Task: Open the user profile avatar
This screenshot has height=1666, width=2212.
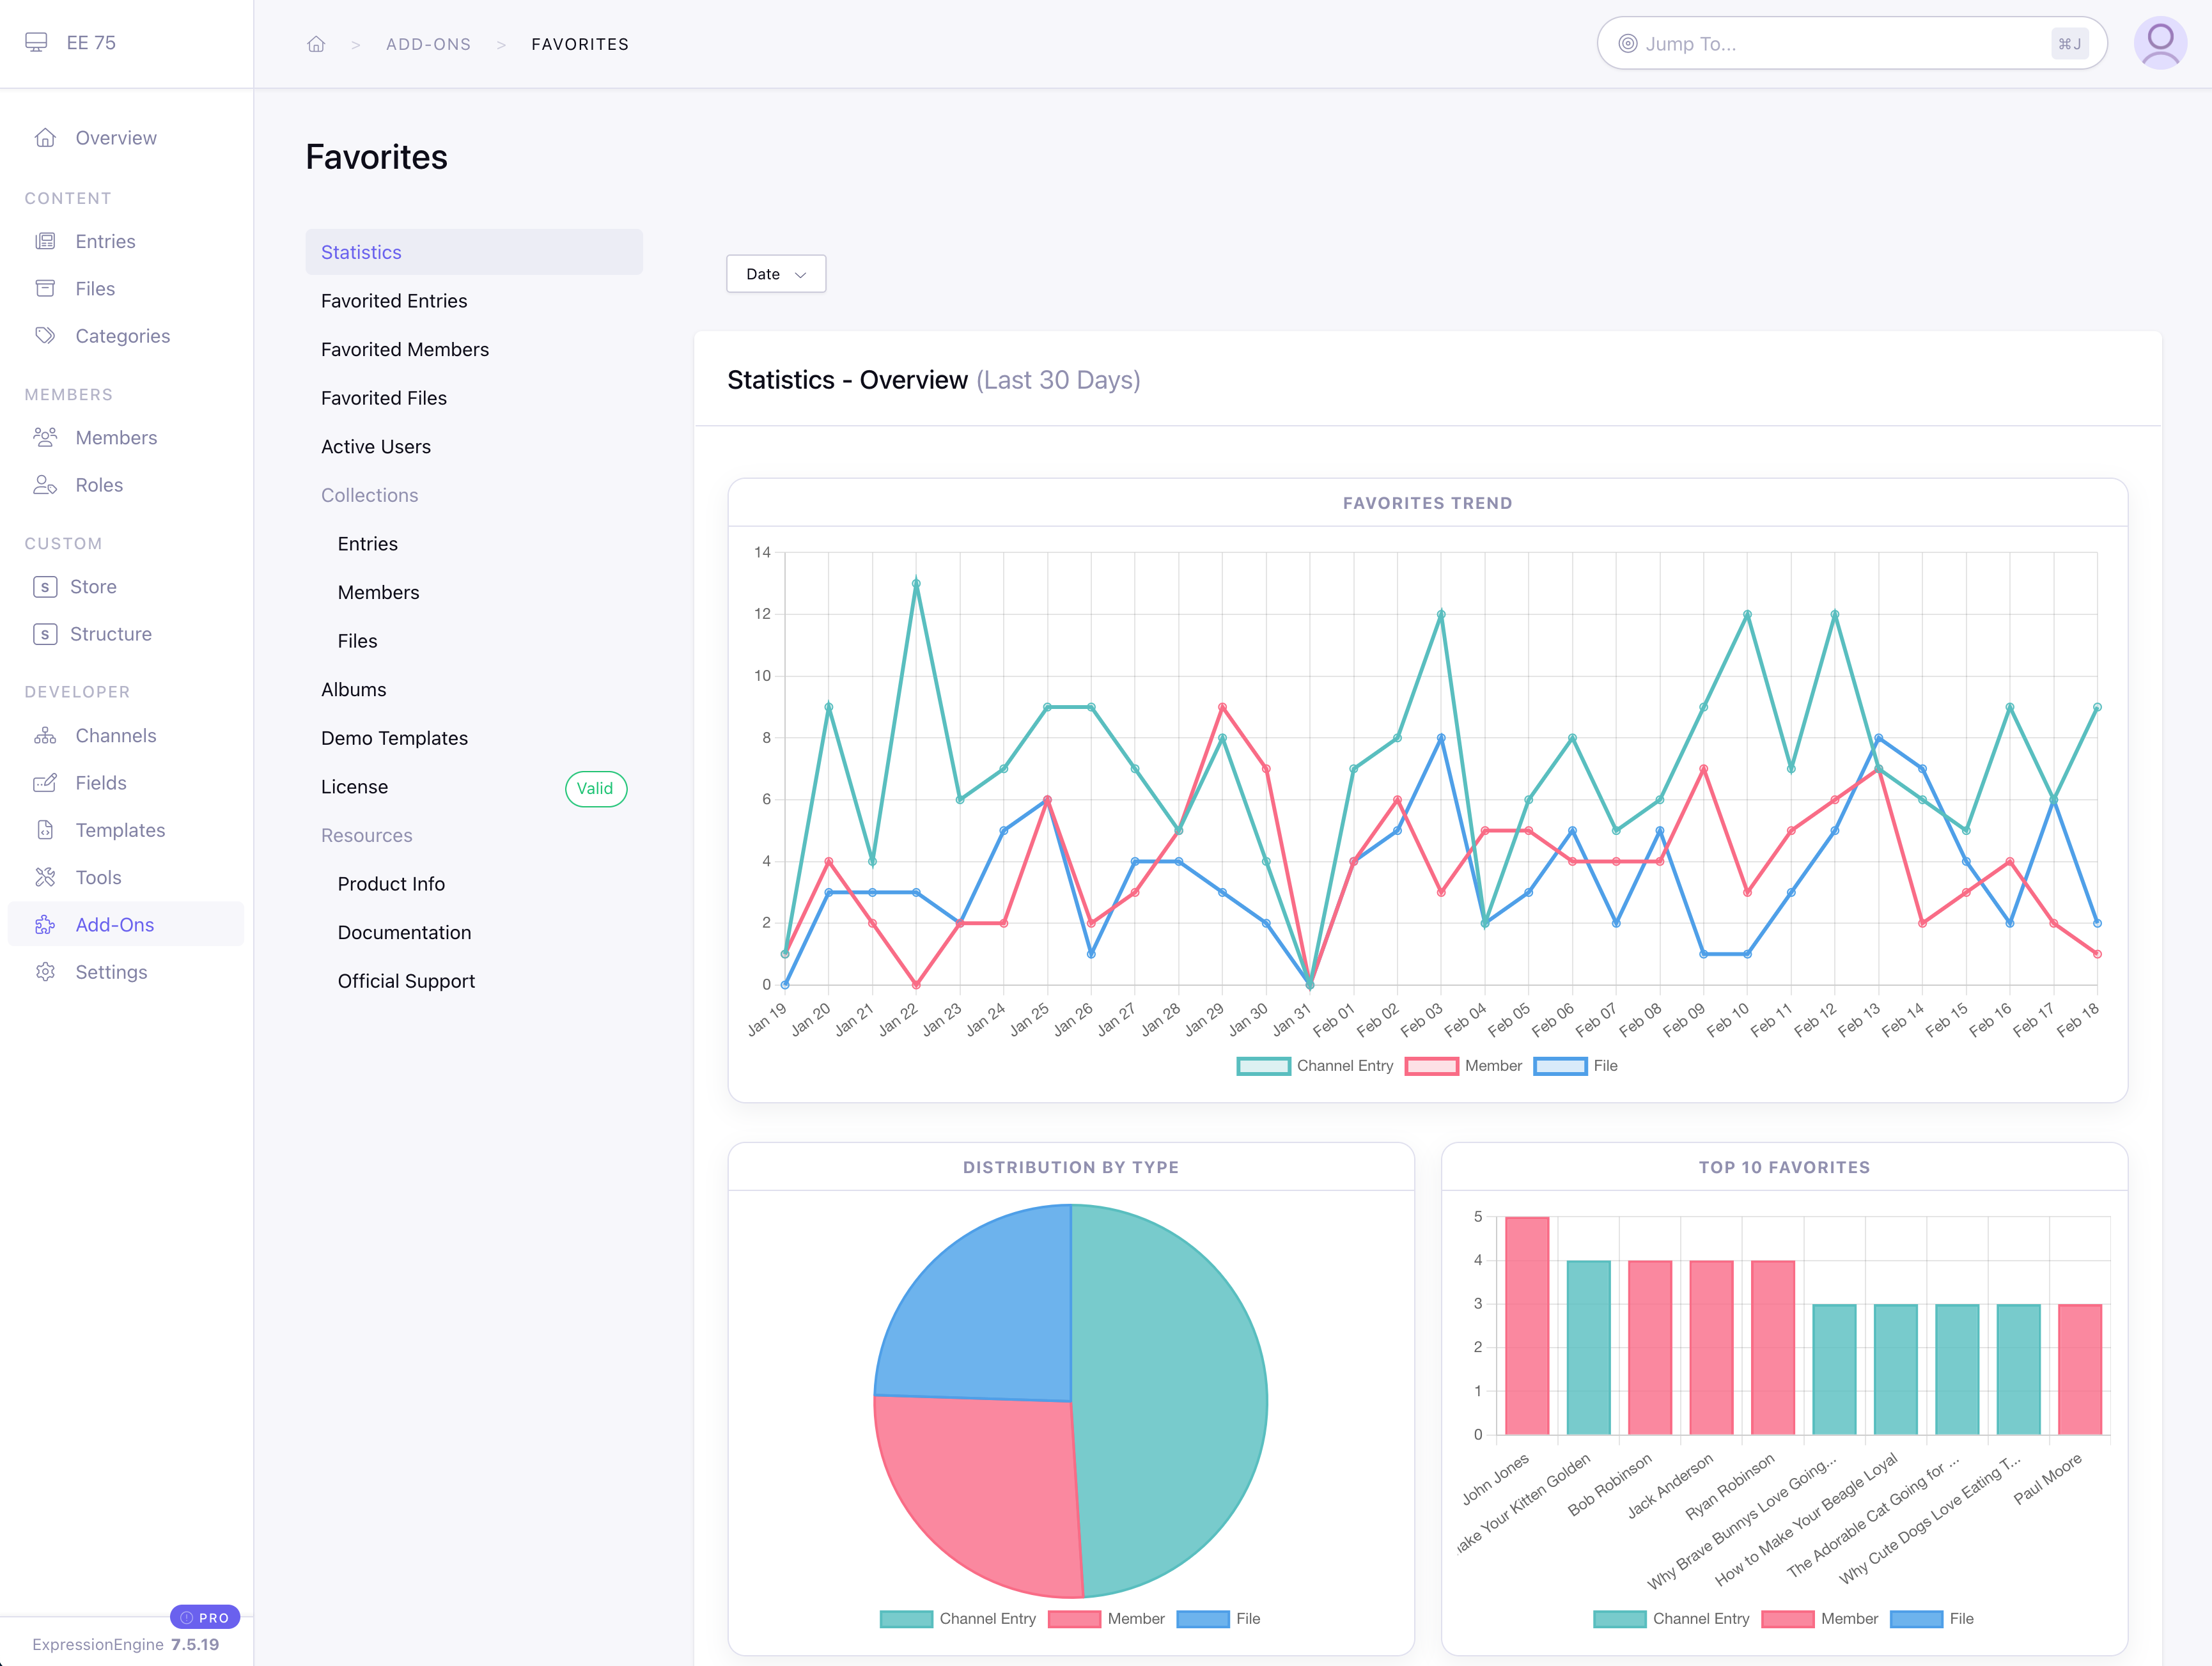Action: click(2160, 43)
